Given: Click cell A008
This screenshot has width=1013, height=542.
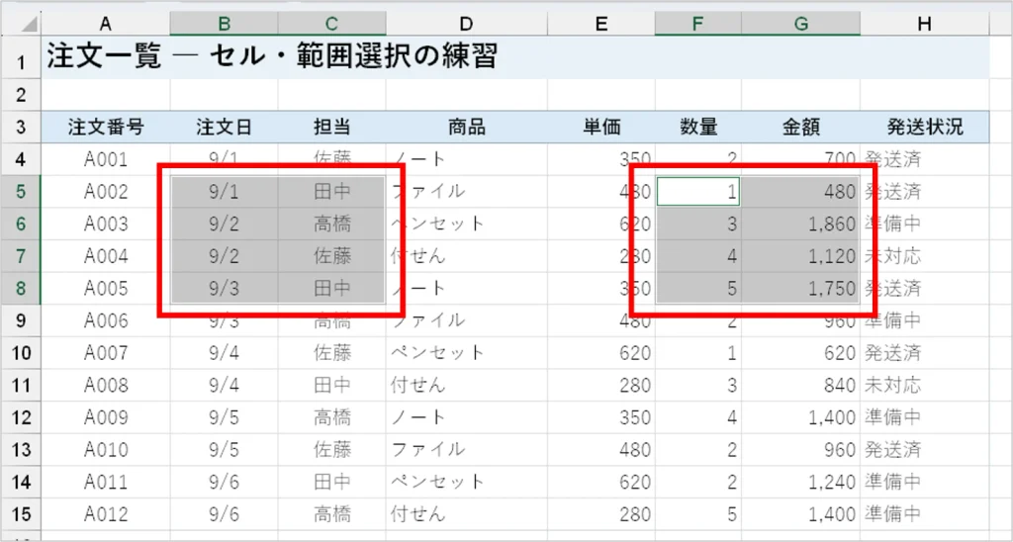Looking at the screenshot, I should click(x=106, y=385).
